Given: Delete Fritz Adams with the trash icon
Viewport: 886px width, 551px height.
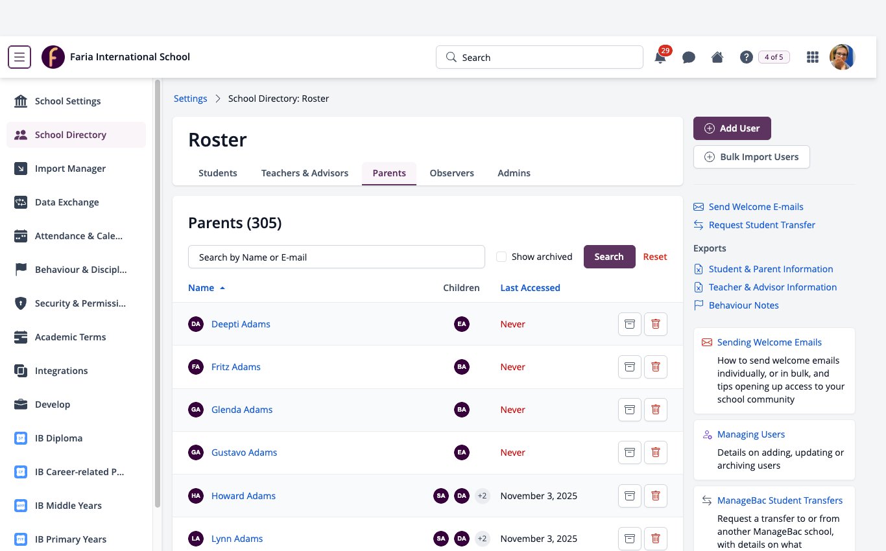Looking at the screenshot, I should pos(656,367).
